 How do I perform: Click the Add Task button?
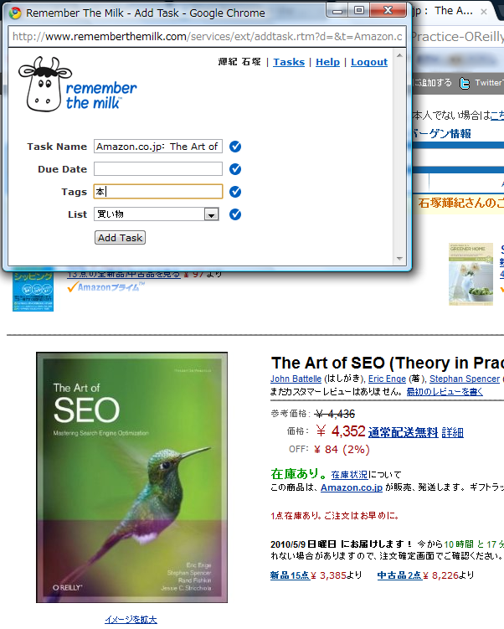coord(120,238)
